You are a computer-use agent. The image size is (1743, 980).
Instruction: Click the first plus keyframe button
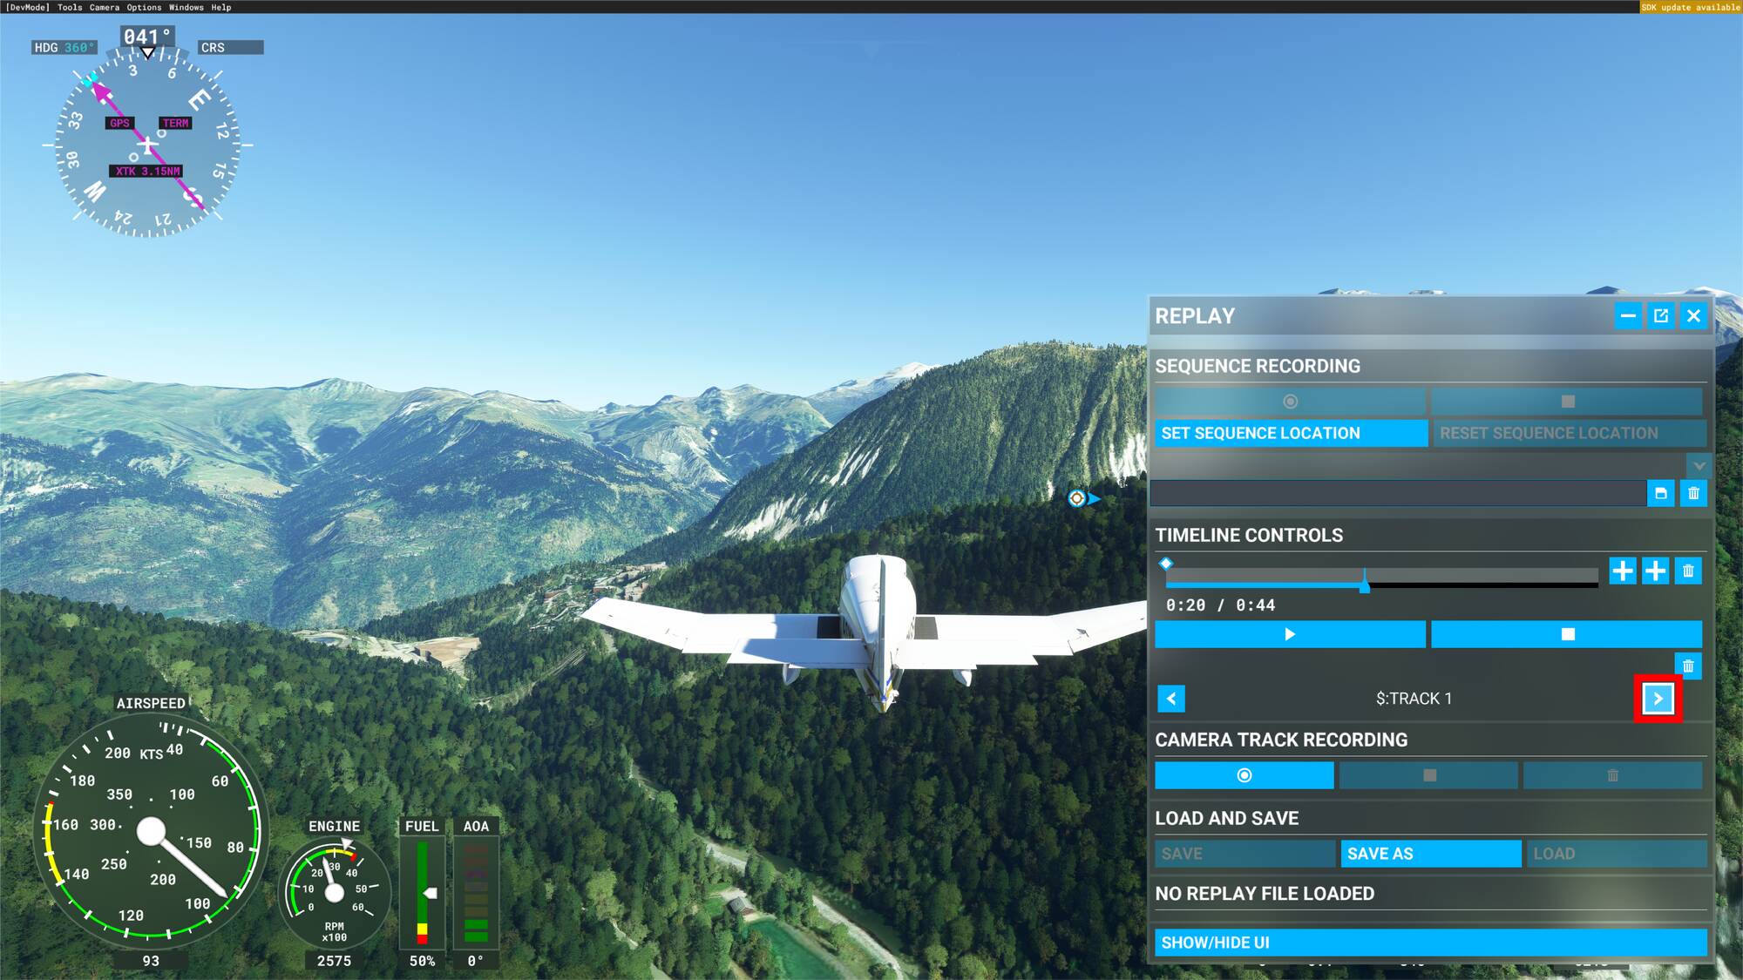1622,571
